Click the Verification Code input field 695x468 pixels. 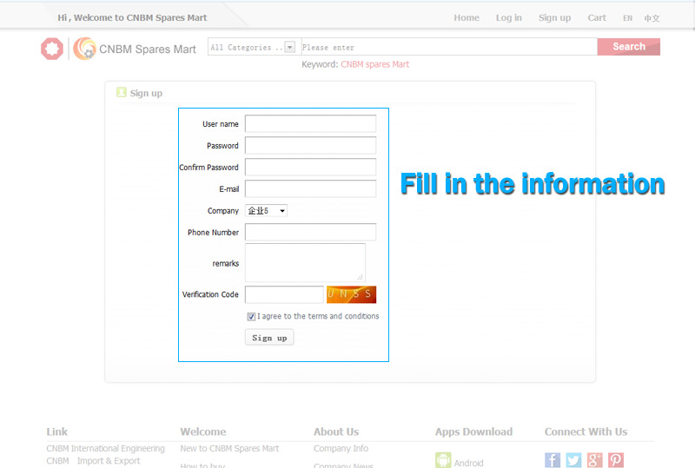[x=284, y=294]
